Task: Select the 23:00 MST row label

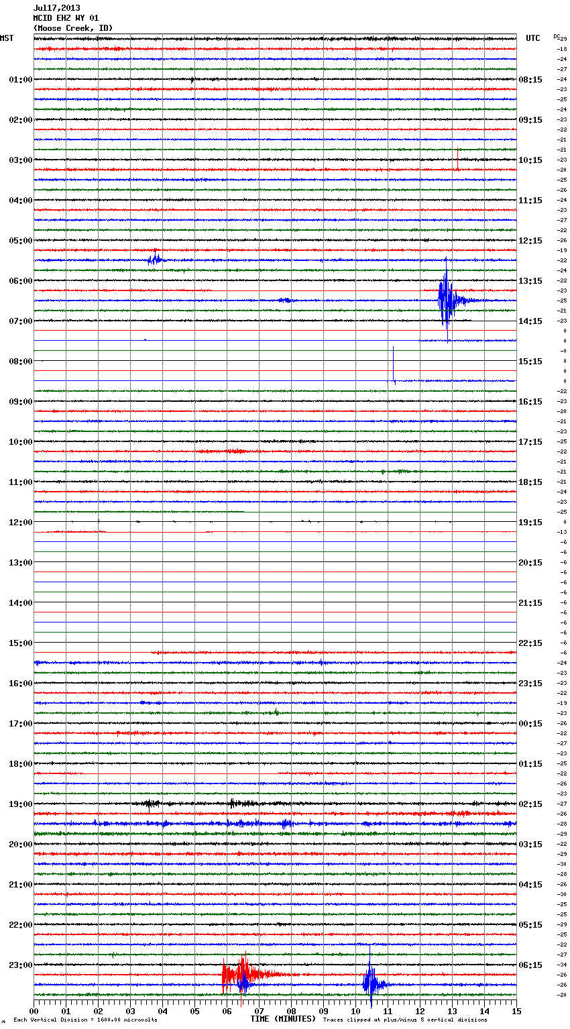Action: click(21, 965)
